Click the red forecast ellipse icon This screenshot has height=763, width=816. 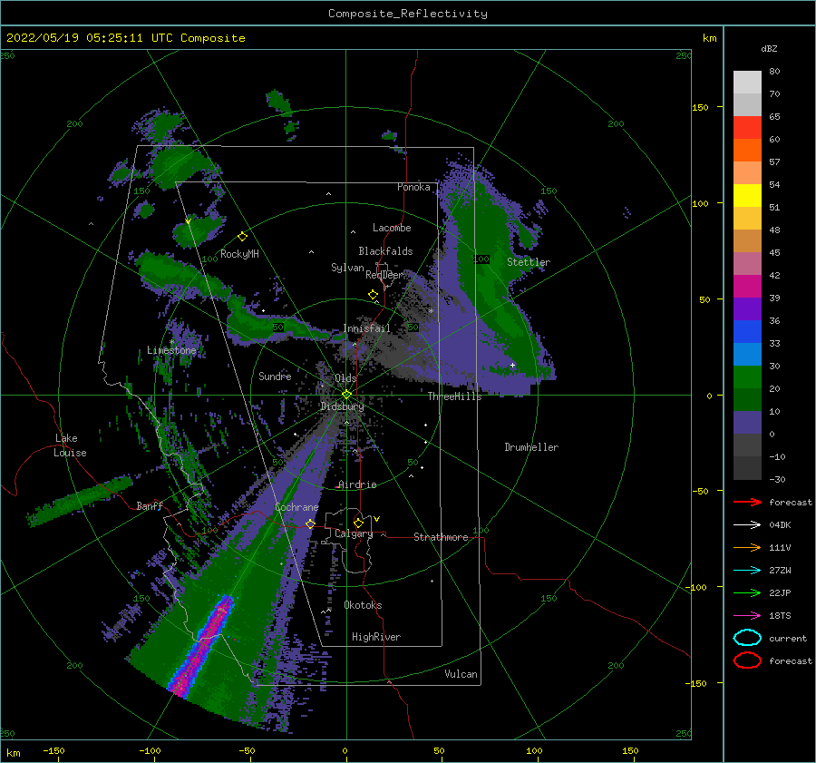[x=747, y=660]
